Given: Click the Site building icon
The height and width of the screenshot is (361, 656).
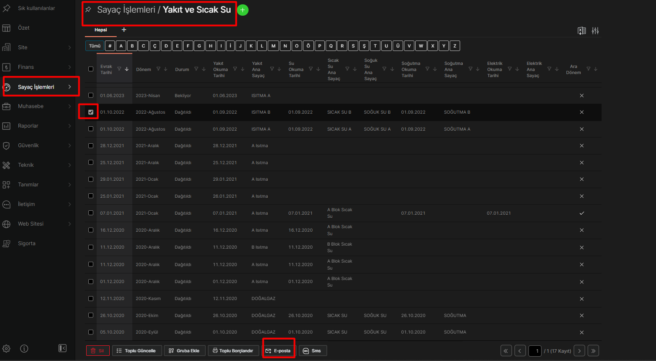Looking at the screenshot, I should 7,47.
